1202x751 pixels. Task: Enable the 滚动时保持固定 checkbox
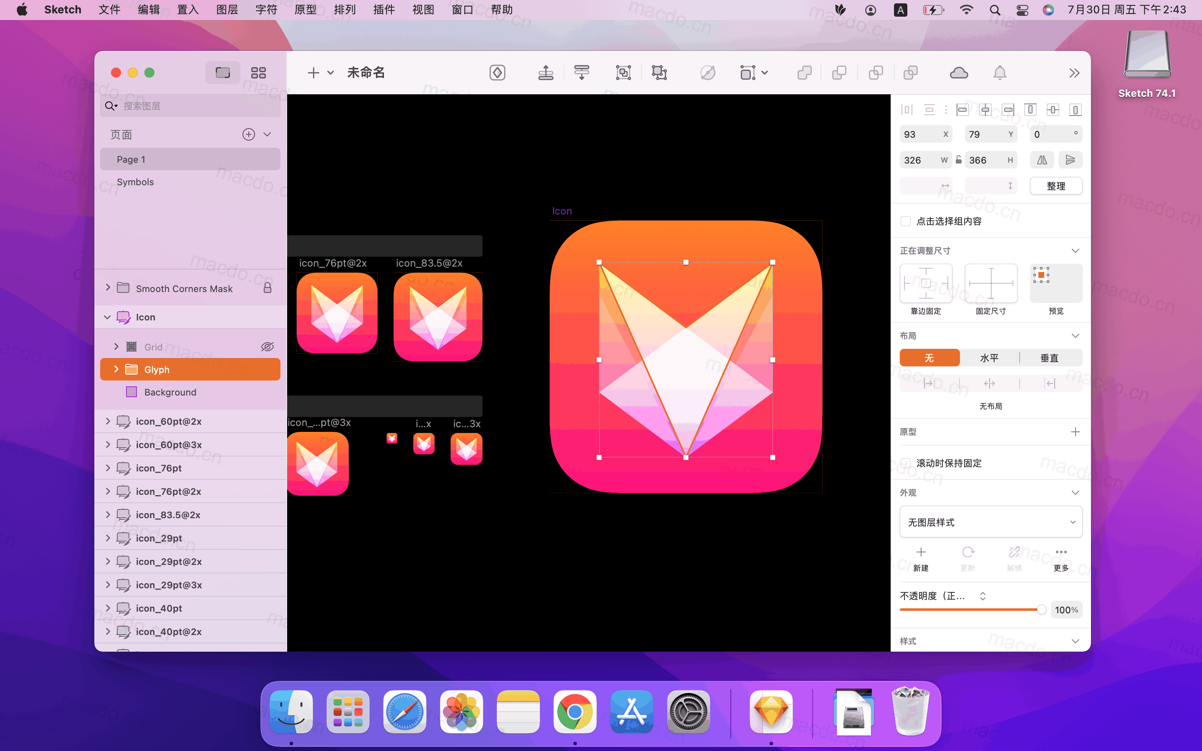pos(906,463)
